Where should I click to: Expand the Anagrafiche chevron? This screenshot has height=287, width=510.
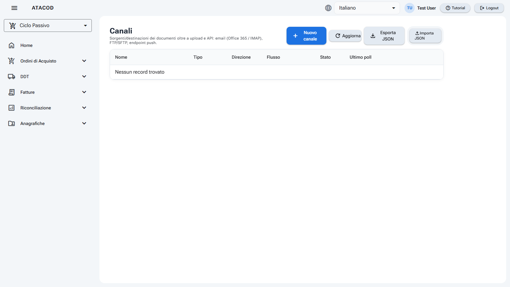84,123
